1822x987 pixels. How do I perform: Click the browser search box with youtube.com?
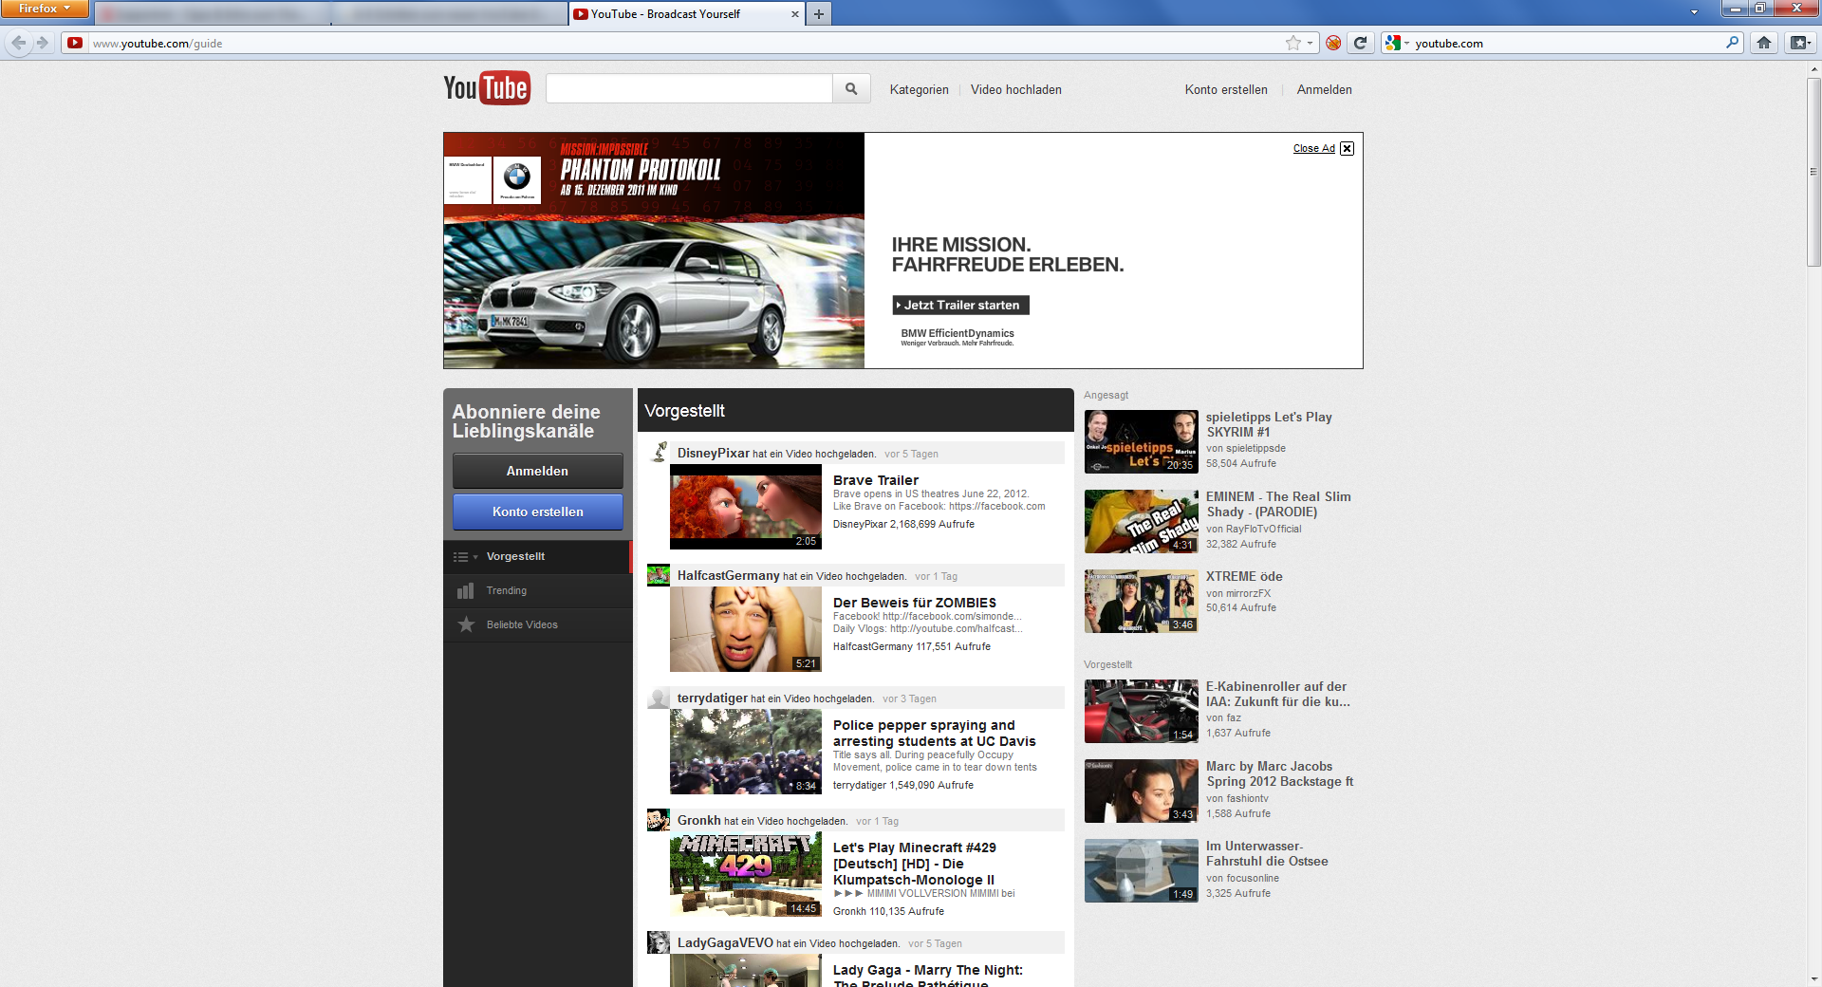click(1561, 43)
